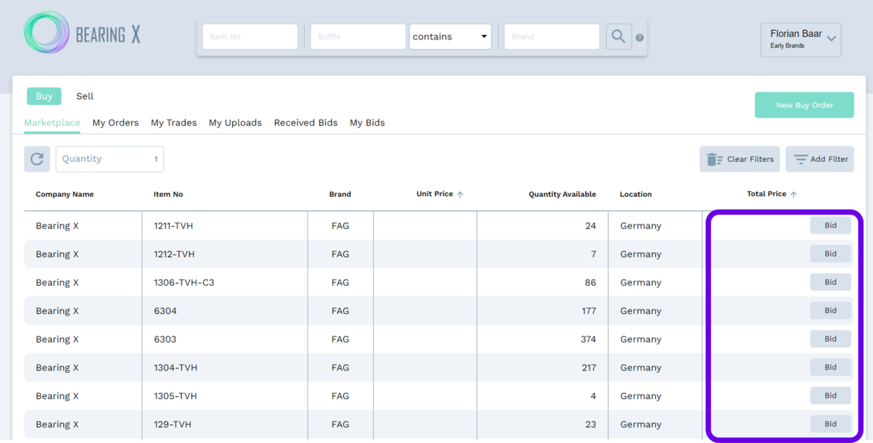The image size is (873, 443).
Task: Sort by Total Price arrow icon
Action: pyautogui.click(x=793, y=195)
